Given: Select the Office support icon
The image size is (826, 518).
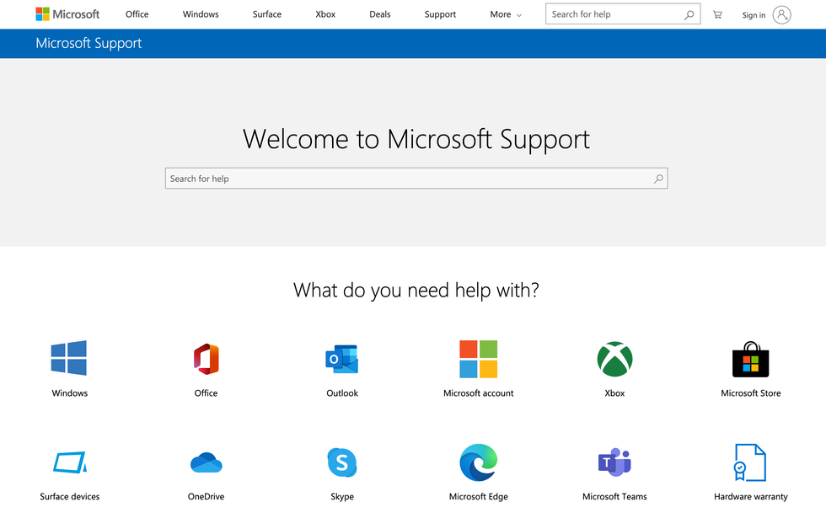Looking at the screenshot, I should [206, 358].
